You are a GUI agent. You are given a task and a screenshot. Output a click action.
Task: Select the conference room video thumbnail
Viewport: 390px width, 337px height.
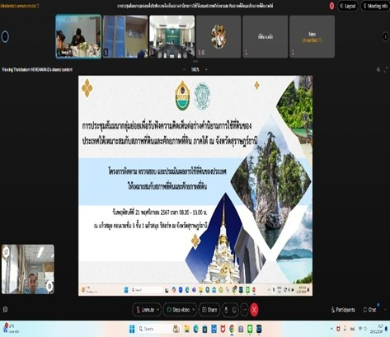[172, 36]
